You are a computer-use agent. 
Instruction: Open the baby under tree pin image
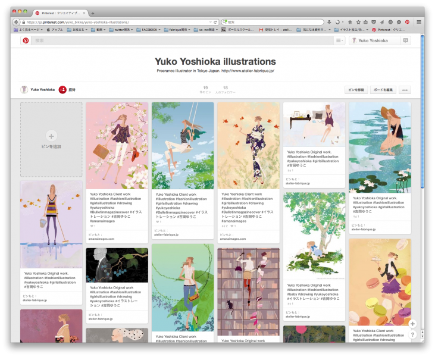tap(314, 236)
